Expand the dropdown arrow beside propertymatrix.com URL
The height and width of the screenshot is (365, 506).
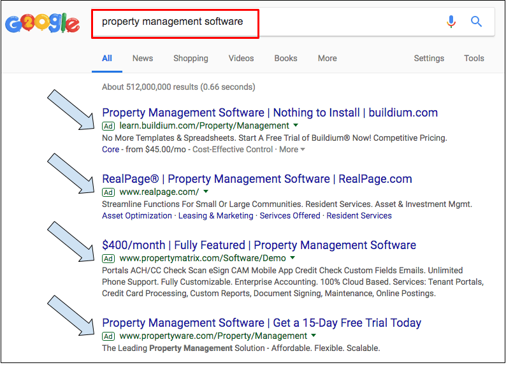(293, 257)
